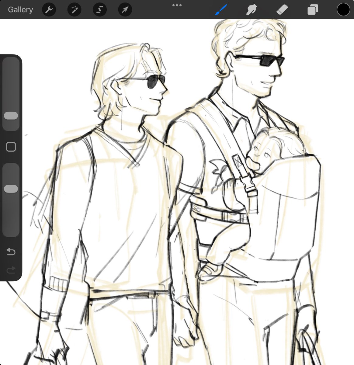Open the Adjustments magic wand menu

[74, 10]
